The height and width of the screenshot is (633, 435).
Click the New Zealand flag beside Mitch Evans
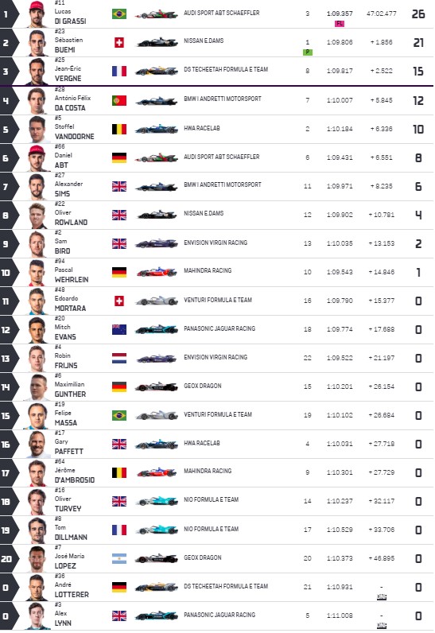(119, 330)
